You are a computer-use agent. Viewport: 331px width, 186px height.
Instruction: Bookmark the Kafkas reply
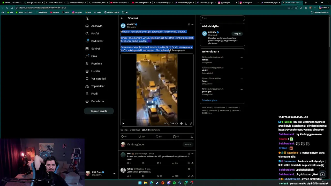pos(189,176)
